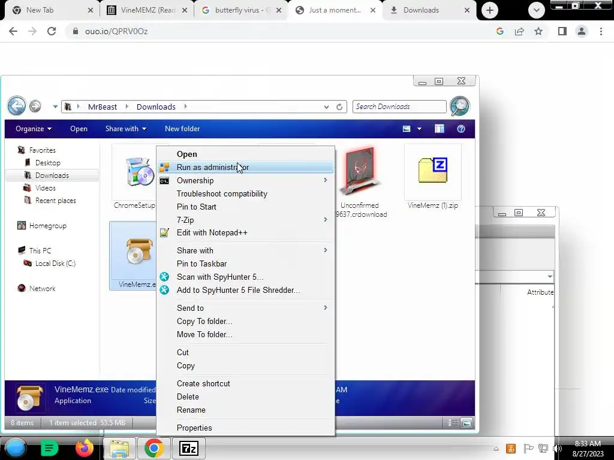Click the Search Downloads field

[399, 107]
